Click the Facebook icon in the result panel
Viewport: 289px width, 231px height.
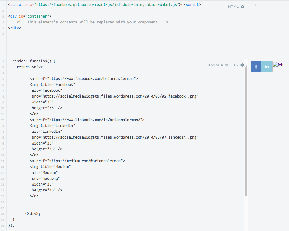point(256,66)
